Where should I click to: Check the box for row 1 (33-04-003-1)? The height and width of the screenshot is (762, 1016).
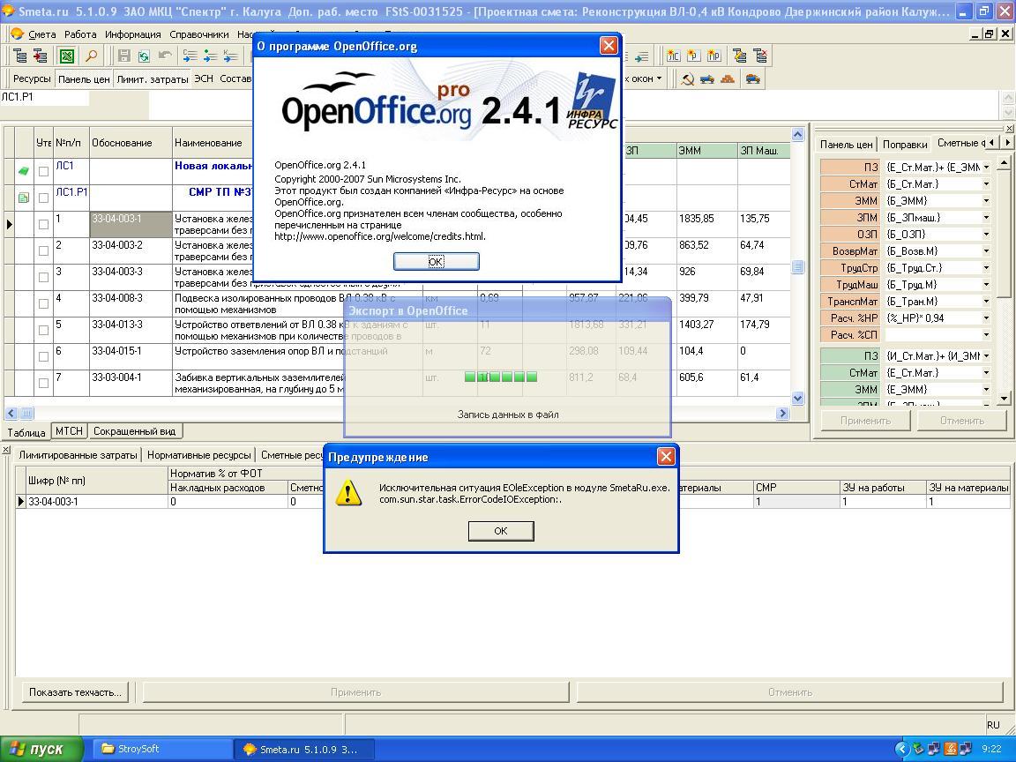(x=43, y=224)
